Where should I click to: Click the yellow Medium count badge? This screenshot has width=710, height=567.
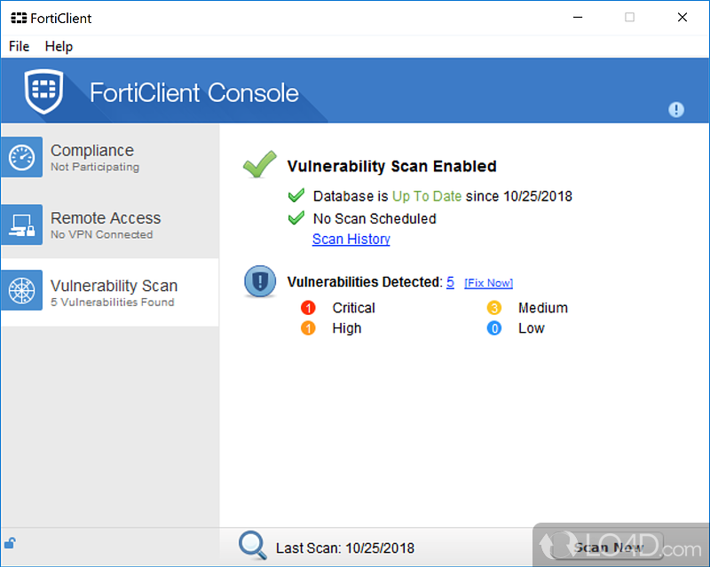(494, 308)
